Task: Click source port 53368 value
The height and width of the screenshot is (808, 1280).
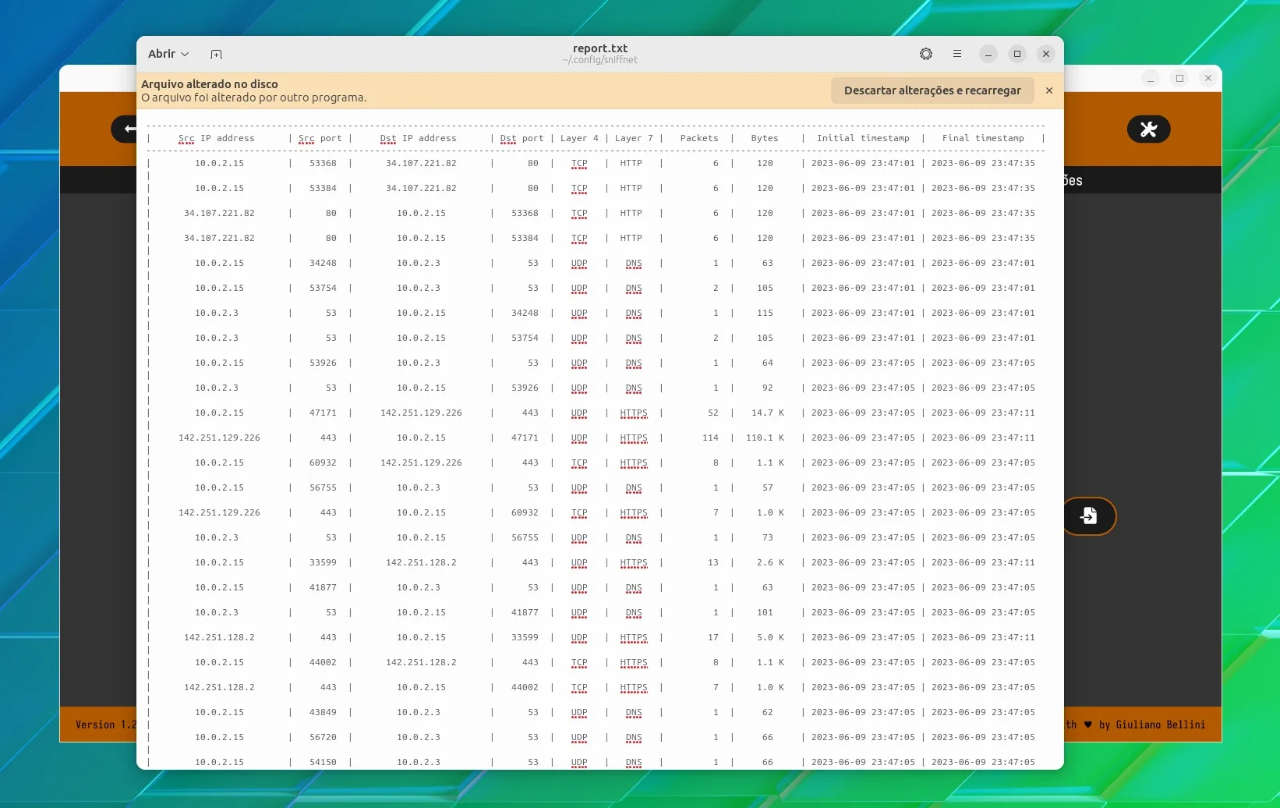Action: [323, 163]
